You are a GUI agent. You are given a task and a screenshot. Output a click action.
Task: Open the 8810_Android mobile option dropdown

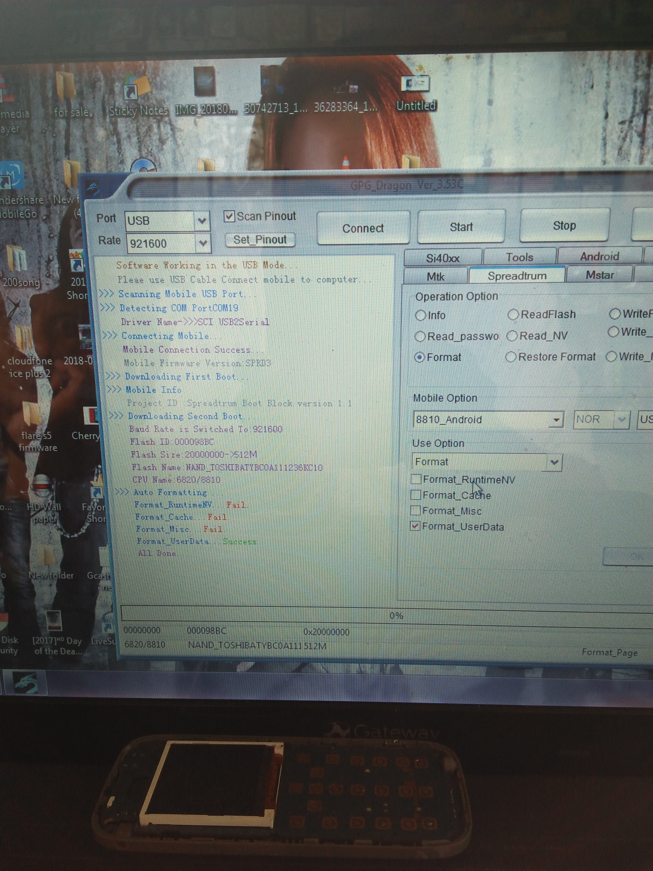556,420
